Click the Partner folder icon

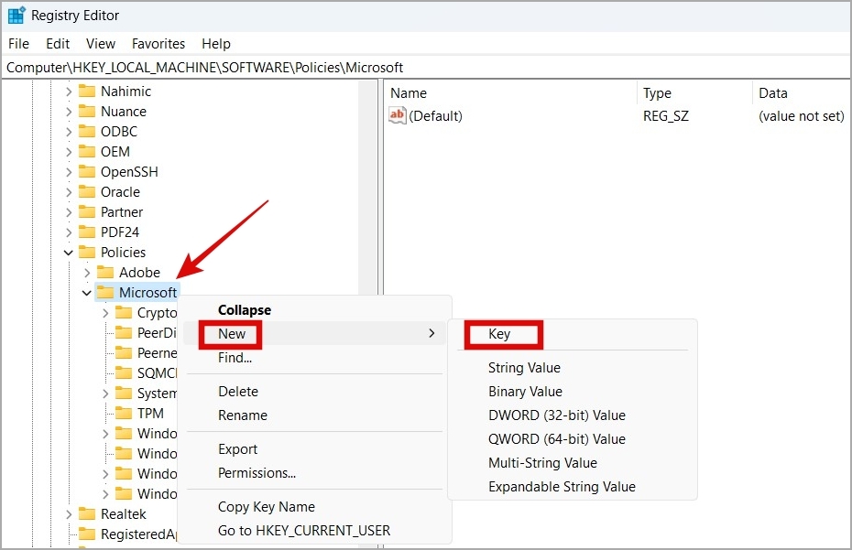coord(87,211)
